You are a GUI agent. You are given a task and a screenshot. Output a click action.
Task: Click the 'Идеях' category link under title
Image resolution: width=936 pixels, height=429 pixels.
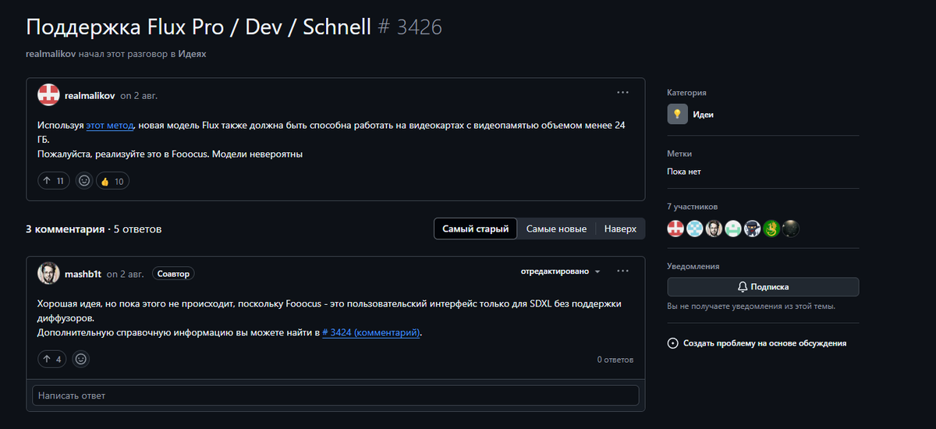point(192,54)
